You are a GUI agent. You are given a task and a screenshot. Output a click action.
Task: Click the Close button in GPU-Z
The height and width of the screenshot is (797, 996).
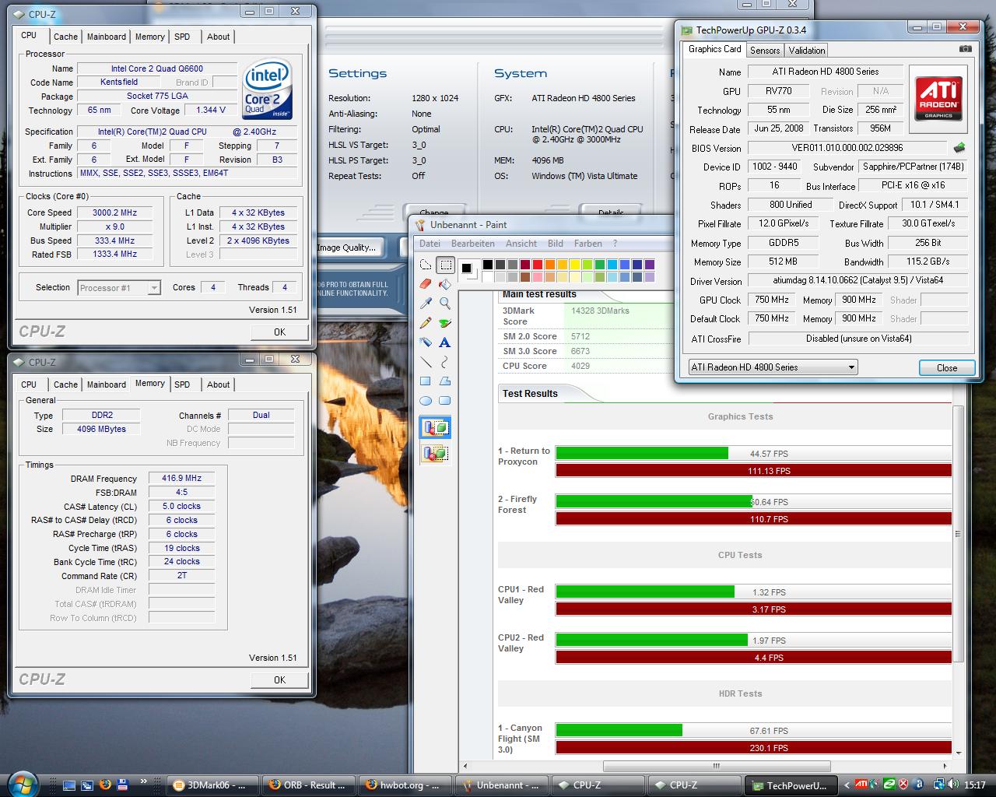pos(947,368)
